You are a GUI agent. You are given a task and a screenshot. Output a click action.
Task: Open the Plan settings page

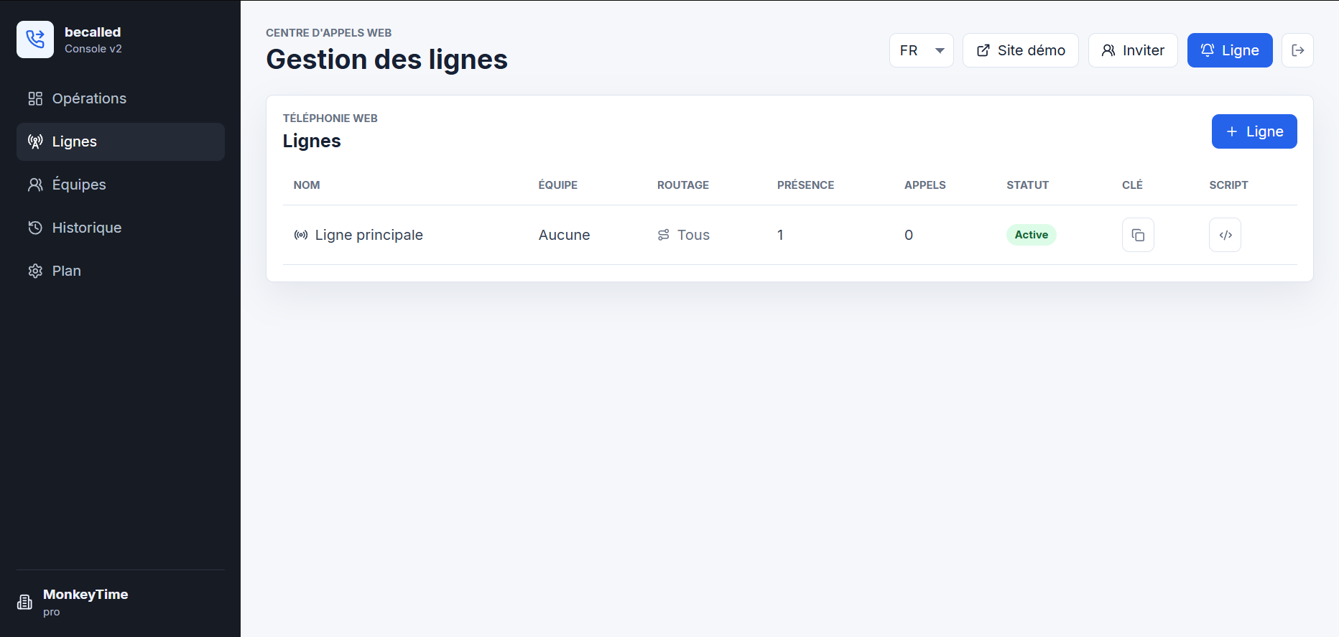click(121, 271)
